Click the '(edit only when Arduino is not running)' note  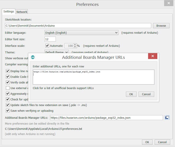pos(30,134)
